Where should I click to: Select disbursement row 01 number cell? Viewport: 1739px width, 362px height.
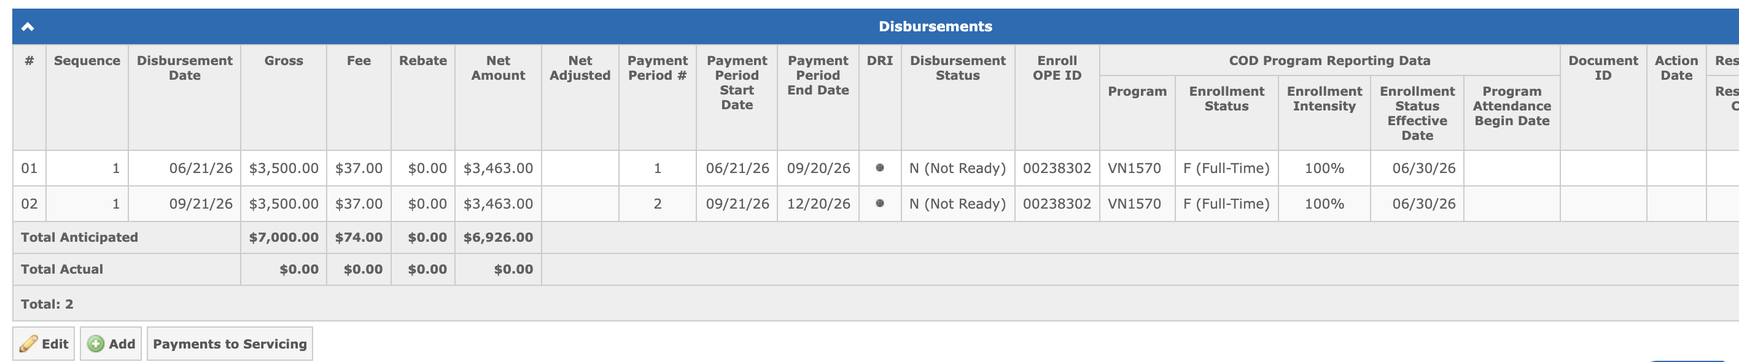pos(29,168)
